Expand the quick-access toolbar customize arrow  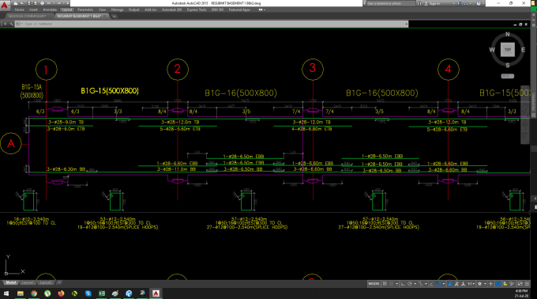coord(68,3)
